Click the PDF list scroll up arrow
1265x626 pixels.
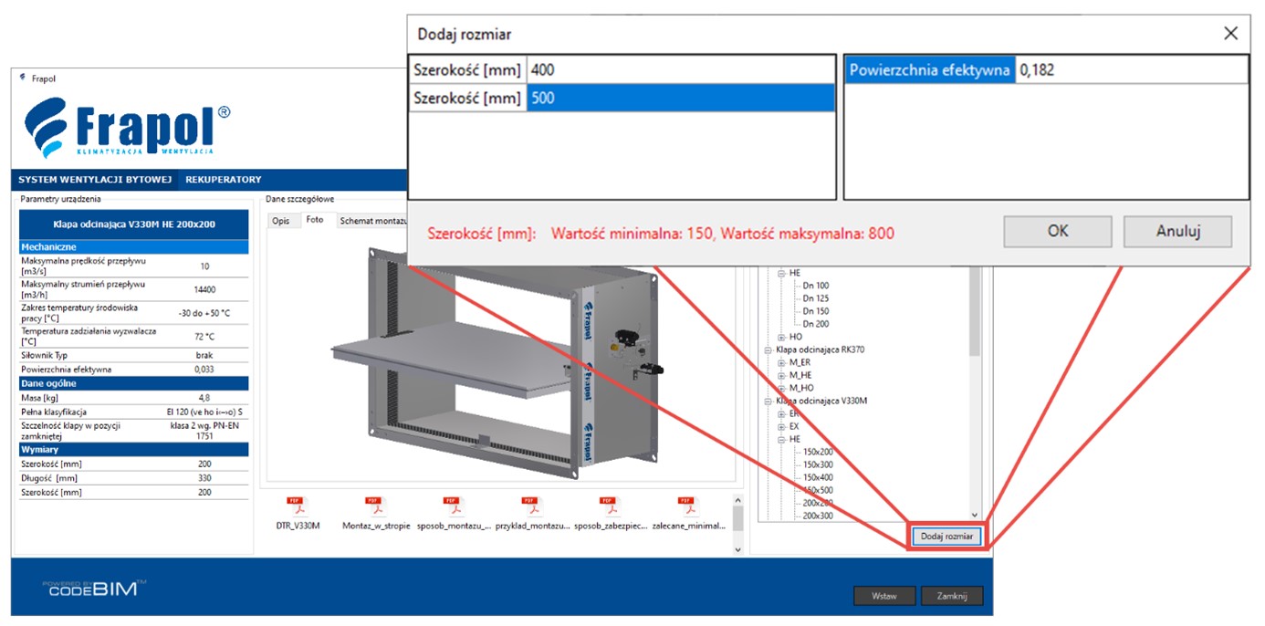pyautogui.click(x=738, y=498)
